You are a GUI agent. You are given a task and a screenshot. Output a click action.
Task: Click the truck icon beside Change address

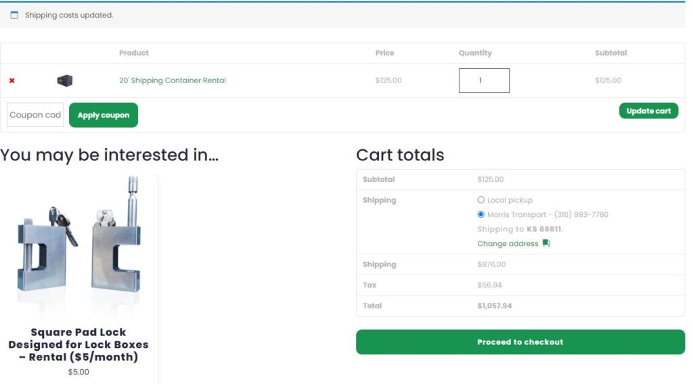[x=546, y=243]
